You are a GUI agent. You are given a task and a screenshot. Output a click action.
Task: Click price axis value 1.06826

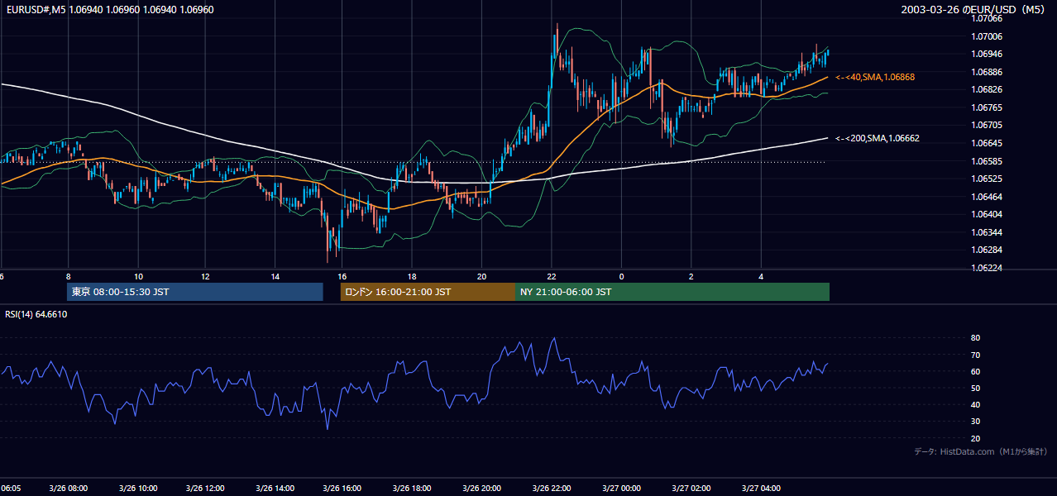986,89
